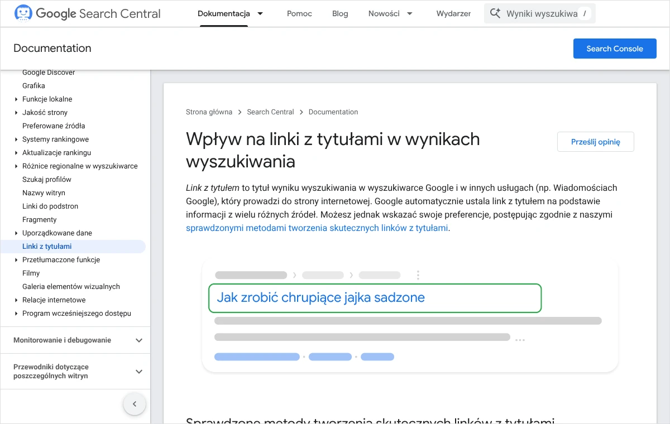This screenshot has width=670, height=424.
Task: Open Szukaj profilów sidebar item
Action: point(47,180)
